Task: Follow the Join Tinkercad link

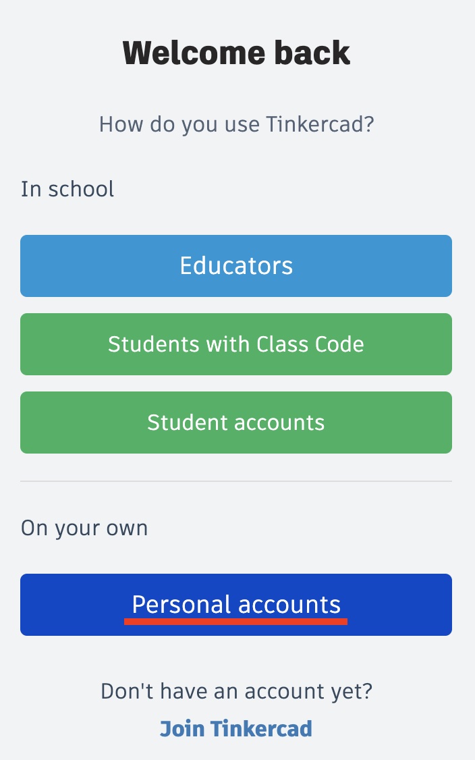Action: point(236,729)
